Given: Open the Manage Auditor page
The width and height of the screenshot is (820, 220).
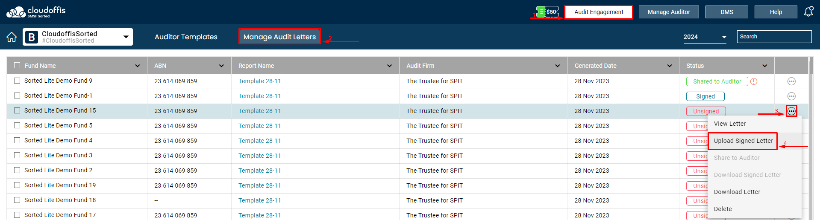Looking at the screenshot, I should point(669,12).
